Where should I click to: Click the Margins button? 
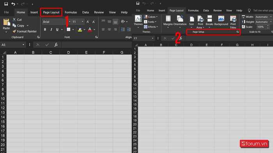point(168,22)
